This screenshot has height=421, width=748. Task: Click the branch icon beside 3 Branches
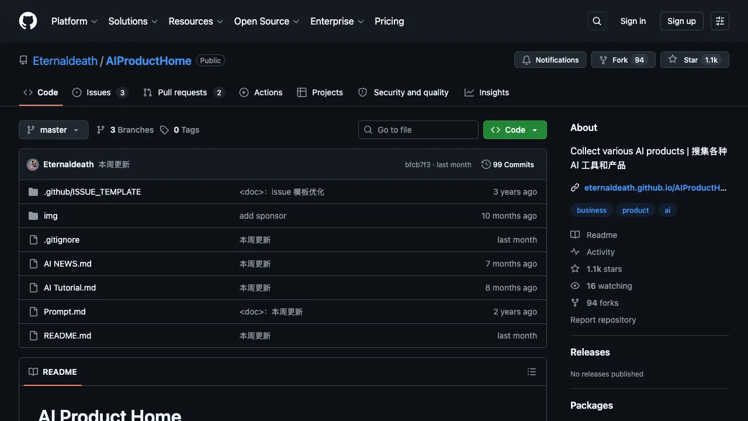101,130
